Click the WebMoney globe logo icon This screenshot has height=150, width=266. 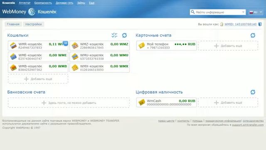coord(32,12)
